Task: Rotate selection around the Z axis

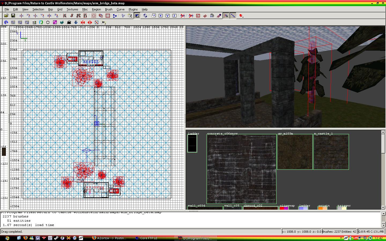Action: click(56, 16)
